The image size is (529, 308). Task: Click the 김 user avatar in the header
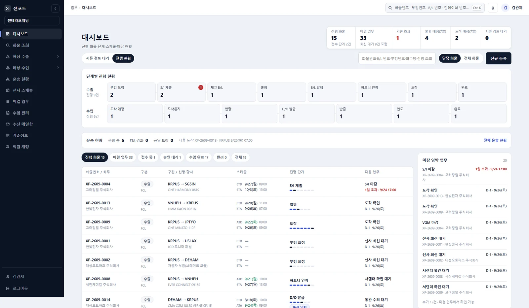tap(505, 8)
